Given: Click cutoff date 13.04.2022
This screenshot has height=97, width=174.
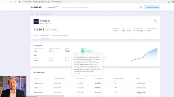Looking at the screenshot, I should (80, 83).
